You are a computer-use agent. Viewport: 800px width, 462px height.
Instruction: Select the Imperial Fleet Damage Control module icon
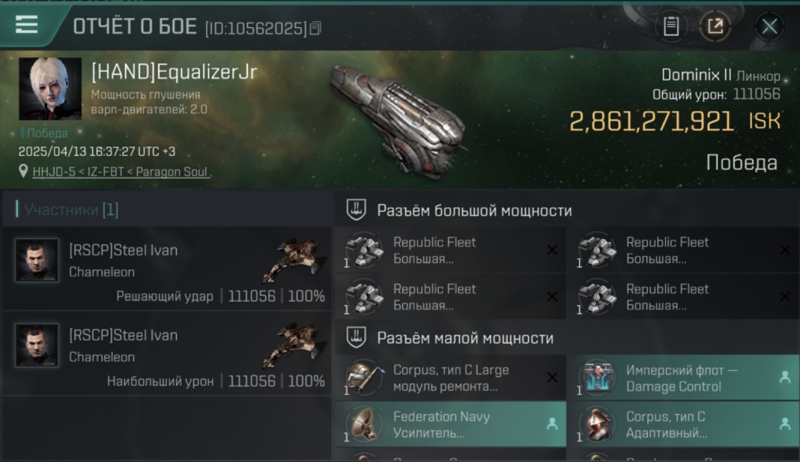tap(597, 378)
